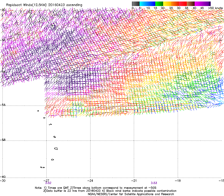Screen dimensions: 224x196
Task: Click the largest island outline below -58
Action: click(56, 149)
